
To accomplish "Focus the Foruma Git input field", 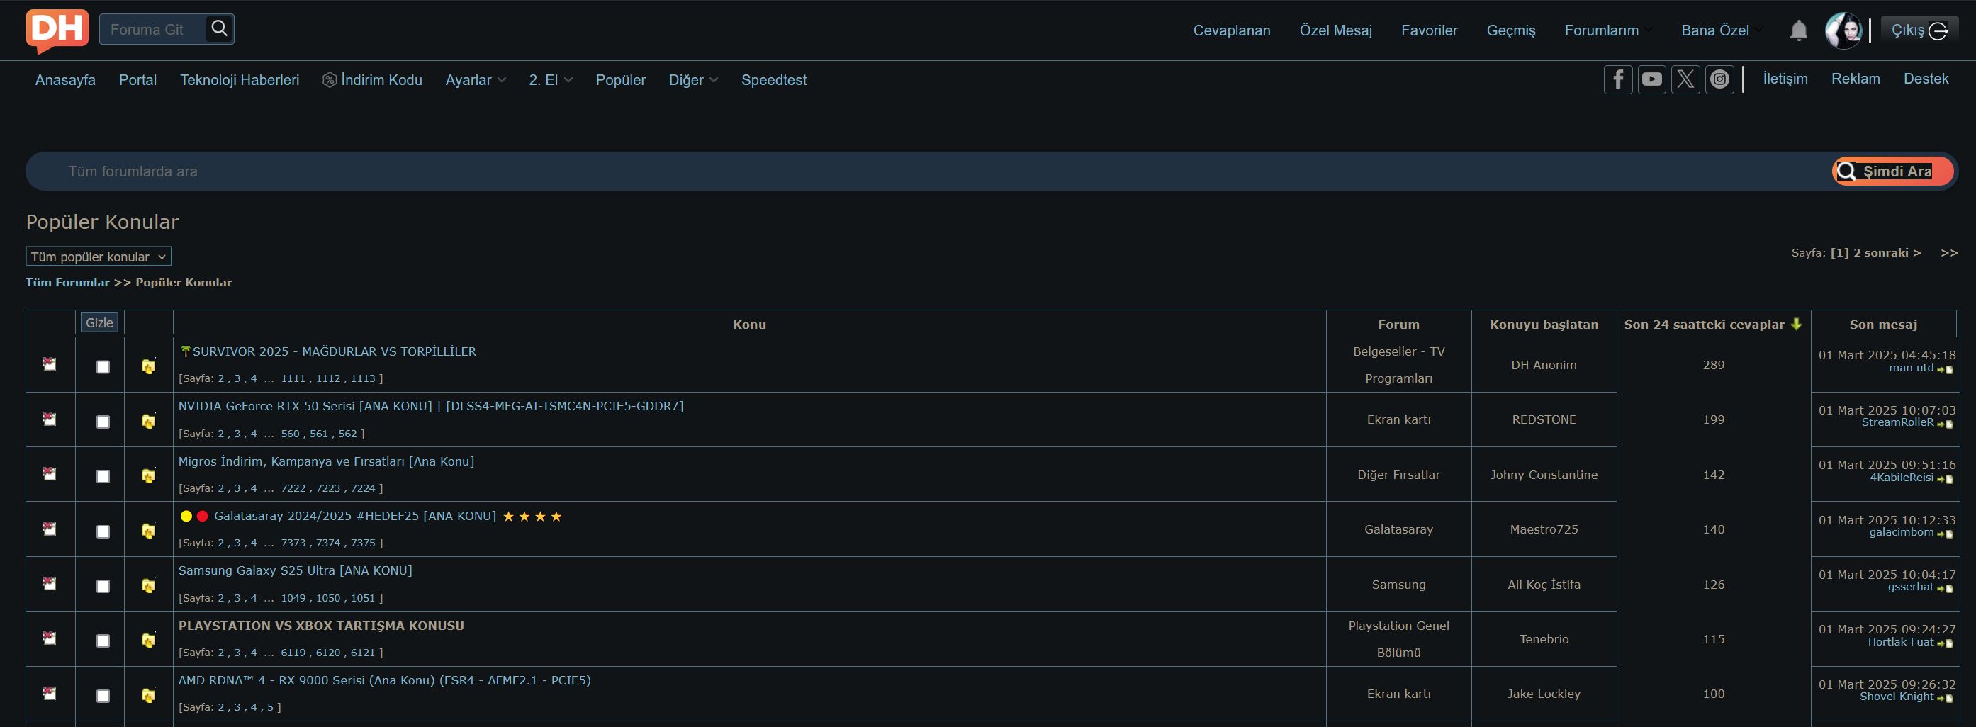I will (x=153, y=29).
